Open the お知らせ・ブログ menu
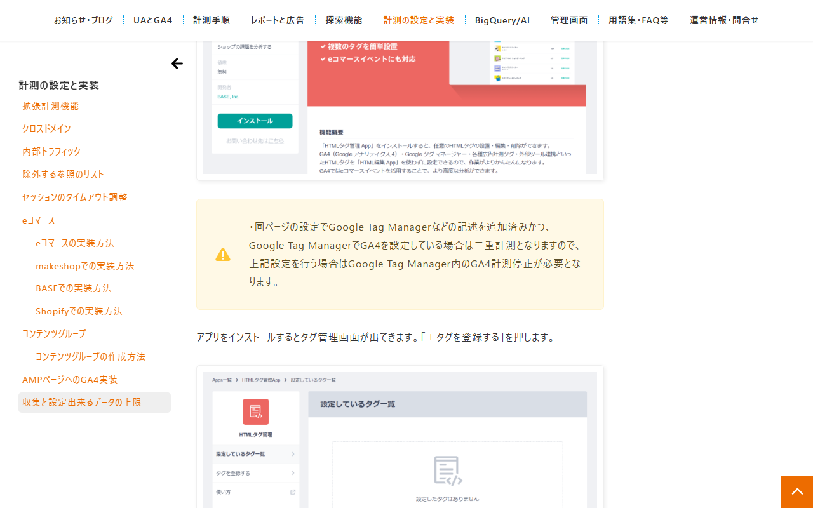This screenshot has width=813, height=508. pyautogui.click(x=83, y=20)
